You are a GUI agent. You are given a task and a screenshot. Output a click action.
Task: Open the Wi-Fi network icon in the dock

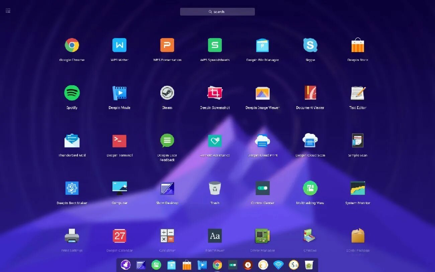[x=278, y=265]
